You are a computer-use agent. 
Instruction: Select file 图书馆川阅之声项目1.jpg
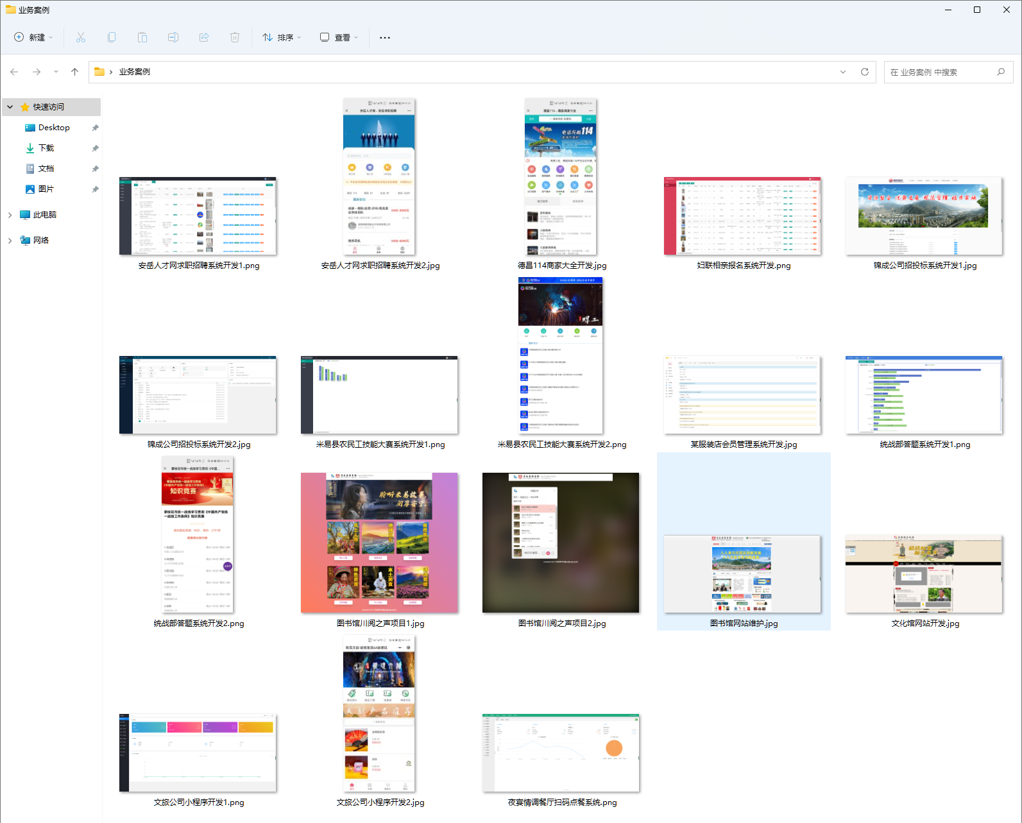pos(379,543)
